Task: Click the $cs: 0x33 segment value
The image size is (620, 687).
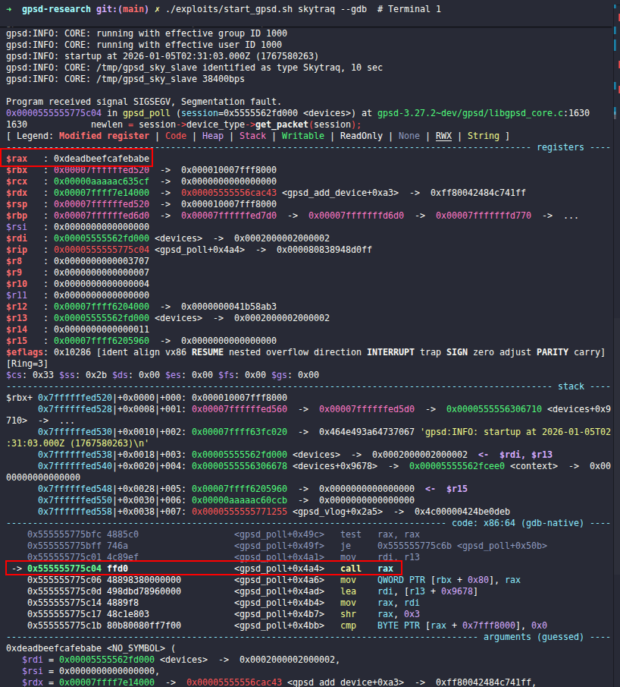Action: (x=30, y=375)
